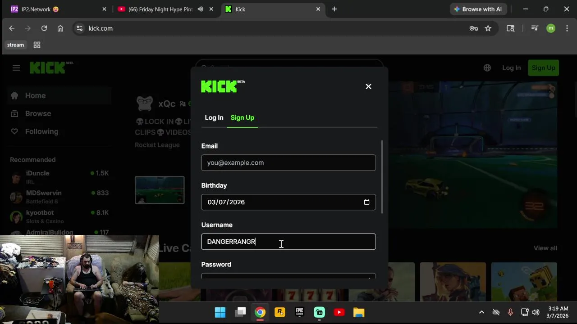Click the Birthday date field

point(288,202)
